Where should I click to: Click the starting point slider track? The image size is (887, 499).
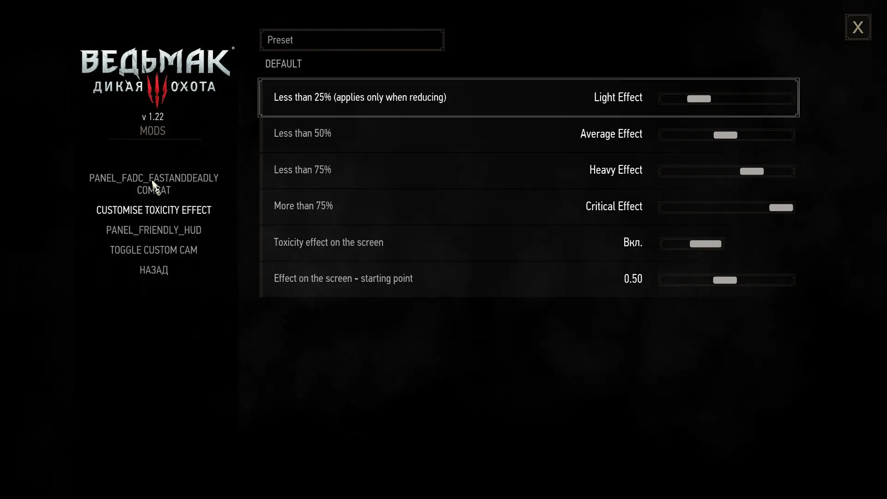click(727, 280)
